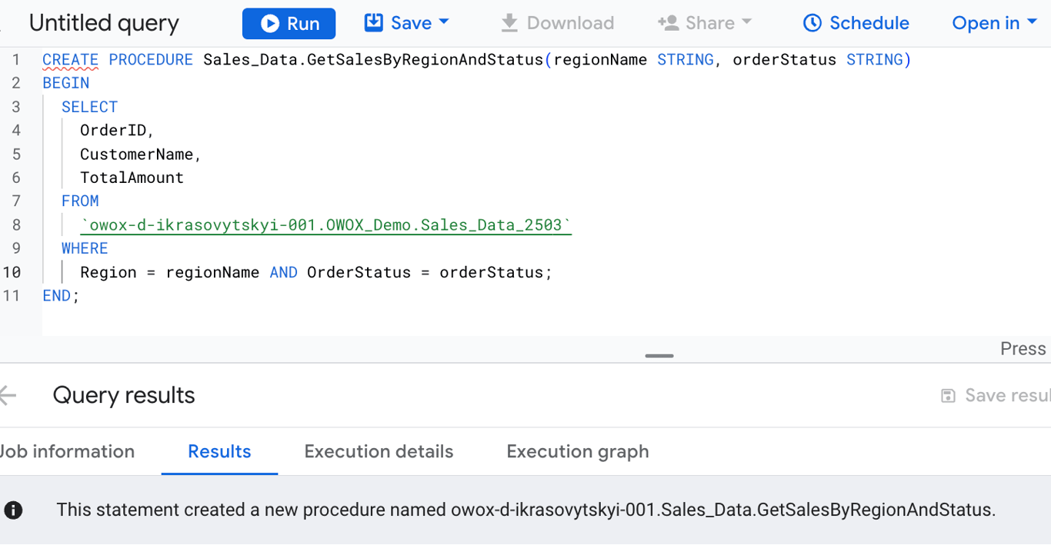Select the Untitled query title
This screenshot has width=1051, height=545.
click(104, 24)
